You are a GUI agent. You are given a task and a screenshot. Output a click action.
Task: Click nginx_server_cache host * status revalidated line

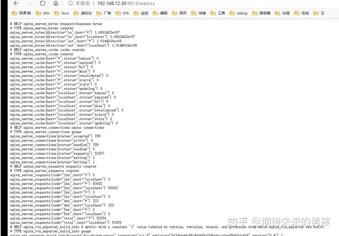(x=59, y=76)
